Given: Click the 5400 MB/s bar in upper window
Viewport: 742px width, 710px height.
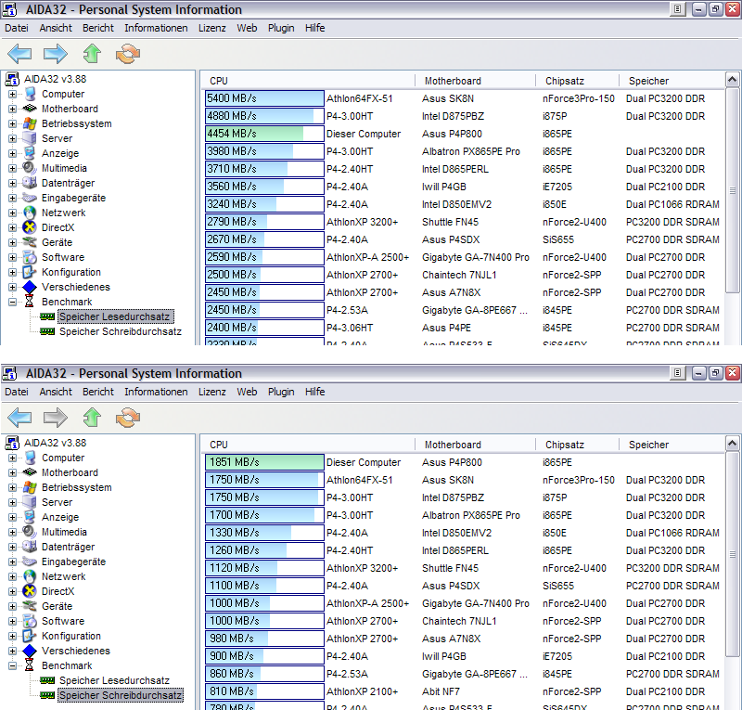Looking at the screenshot, I should click(264, 98).
